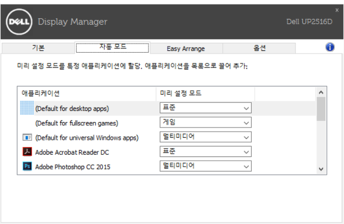Go to the 옵션 tab
Image resolution: width=344 pixels, height=224 pixels.
[259, 48]
